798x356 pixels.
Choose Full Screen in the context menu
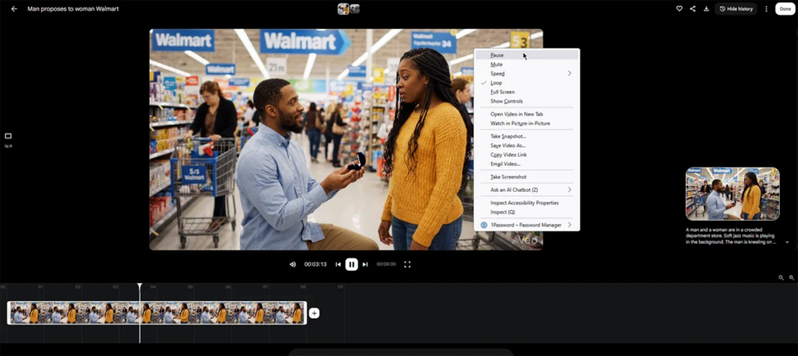click(527, 92)
